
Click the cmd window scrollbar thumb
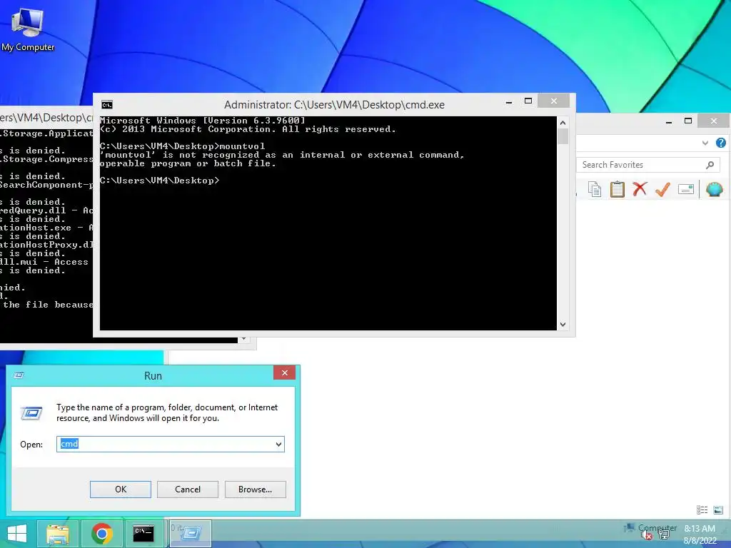click(563, 136)
